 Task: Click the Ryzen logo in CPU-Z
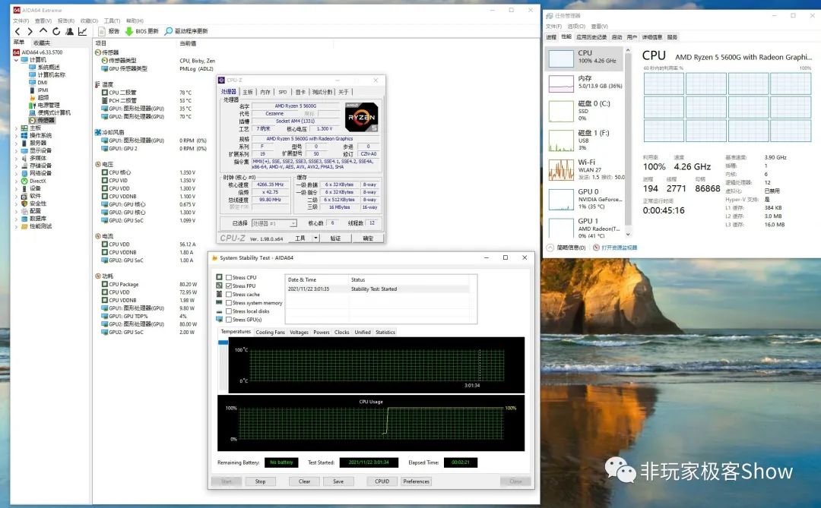click(x=361, y=117)
